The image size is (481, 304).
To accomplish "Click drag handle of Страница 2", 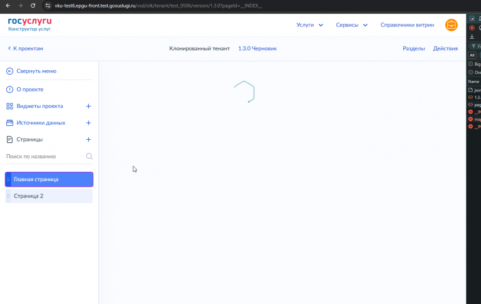I will tap(8, 196).
